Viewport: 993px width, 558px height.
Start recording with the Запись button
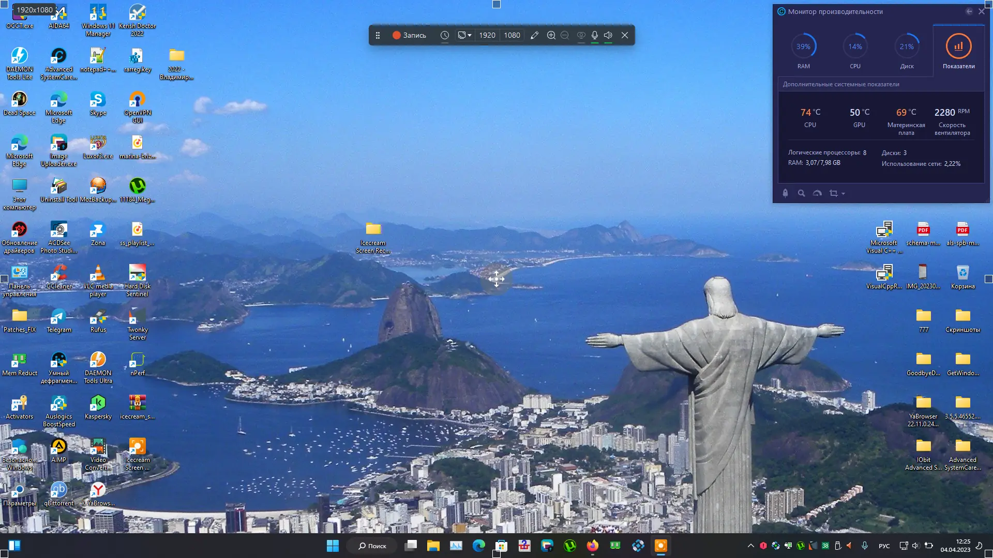[x=409, y=35]
